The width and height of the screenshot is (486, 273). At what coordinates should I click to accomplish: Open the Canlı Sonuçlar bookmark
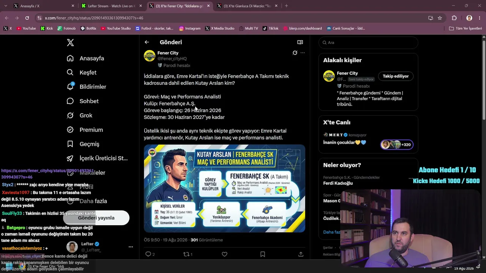(346, 28)
